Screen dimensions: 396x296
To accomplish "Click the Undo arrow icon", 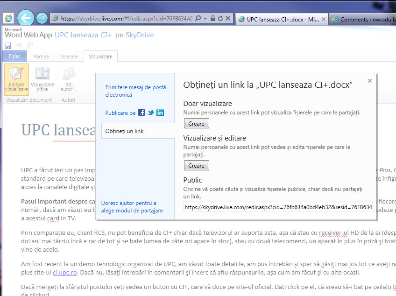I will pyautogui.click(x=19, y=45).
